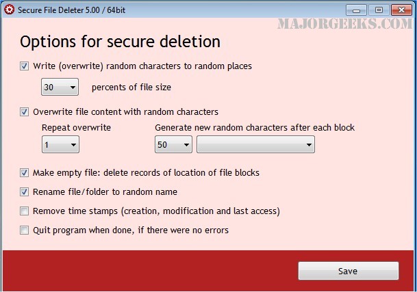Enable Remove time stamps checkbox
The image size is (417, 292).
tap(25, 211)
